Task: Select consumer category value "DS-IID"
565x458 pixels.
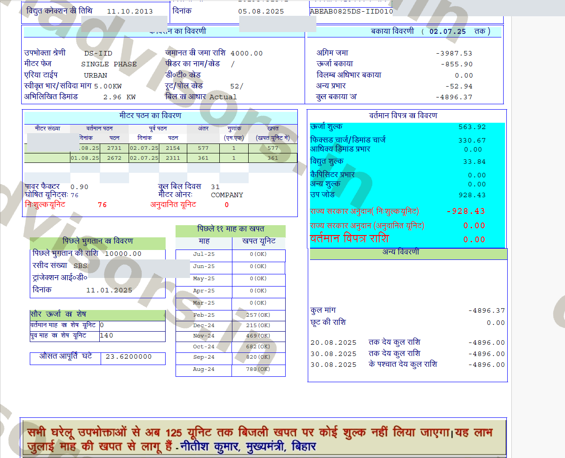Action: (98, 53)
